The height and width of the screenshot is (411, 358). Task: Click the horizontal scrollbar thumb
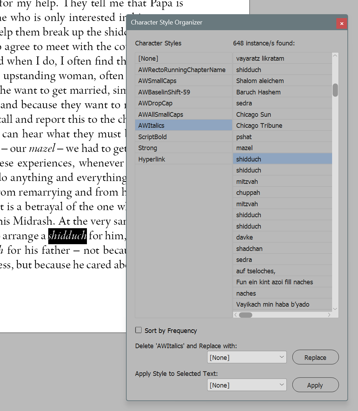[x=246, y=315]
